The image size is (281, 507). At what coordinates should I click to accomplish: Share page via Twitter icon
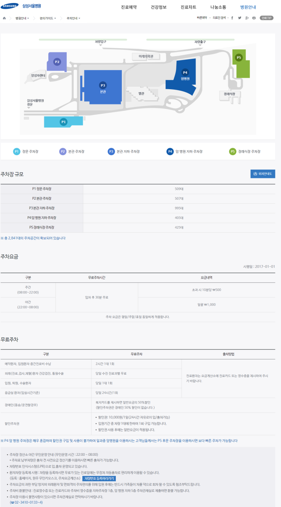(240, 18)
